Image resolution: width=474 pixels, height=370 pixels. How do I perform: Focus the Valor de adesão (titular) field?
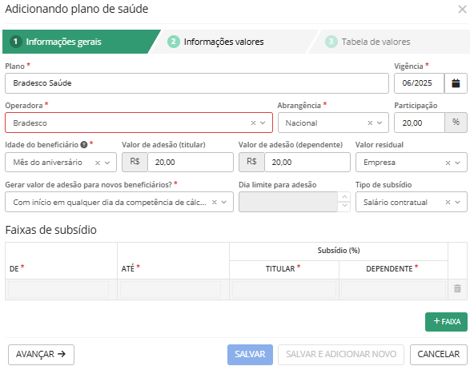tap(191, 163)
